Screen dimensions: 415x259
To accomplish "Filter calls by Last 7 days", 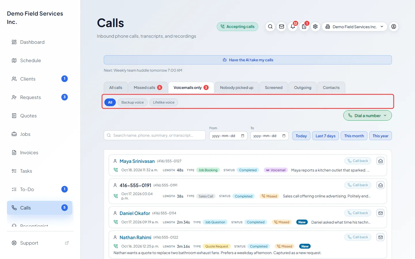I will click(x=325, y=136).
